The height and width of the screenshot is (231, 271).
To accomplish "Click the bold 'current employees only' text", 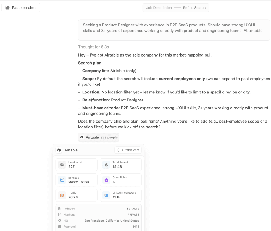I will coord(182,79).
